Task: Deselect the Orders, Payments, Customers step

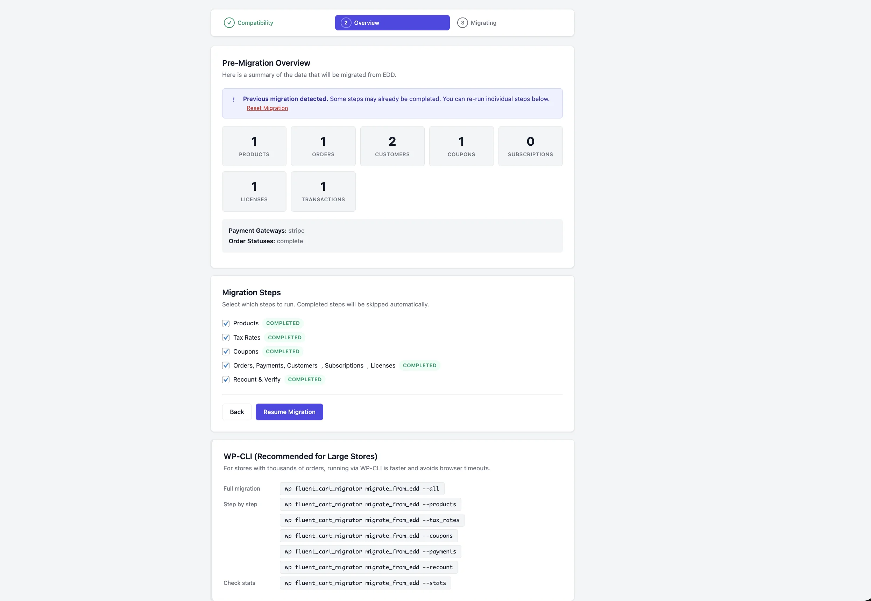Action: tap(226, 365)
